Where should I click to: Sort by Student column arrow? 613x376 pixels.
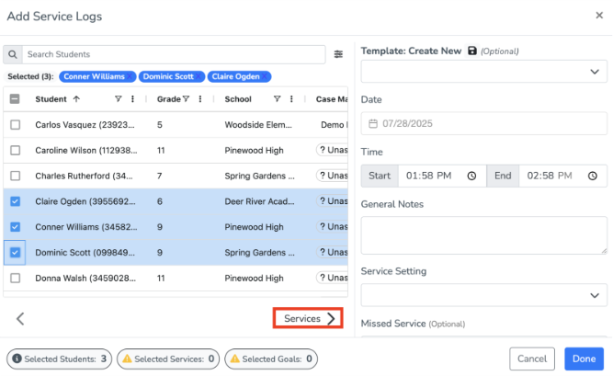[76, 99]
